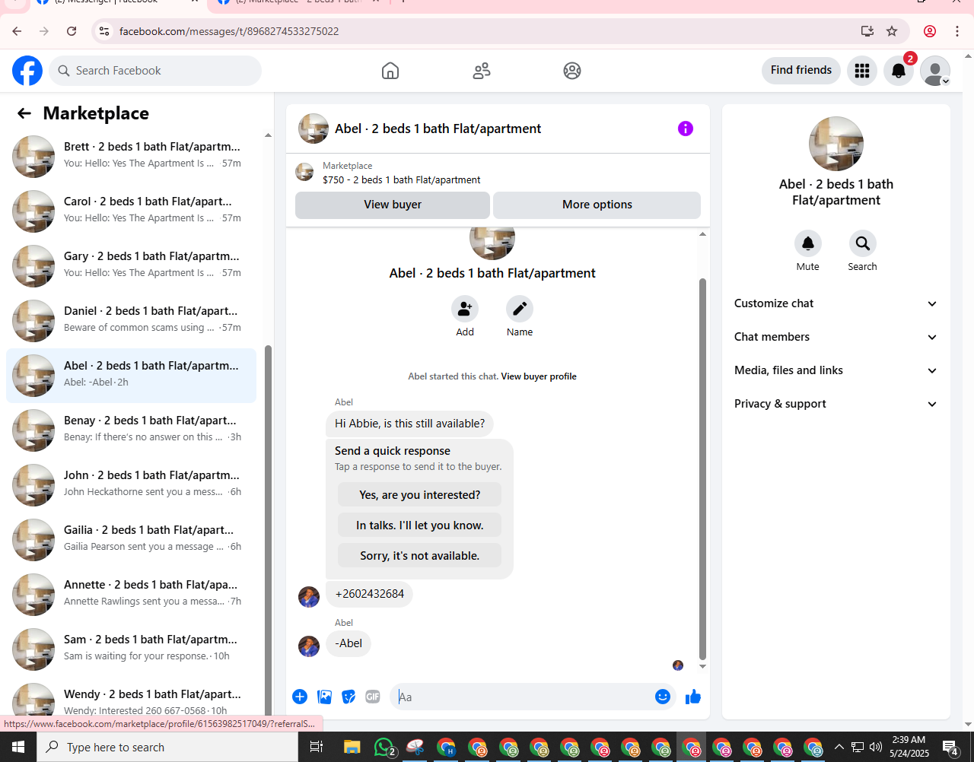Open the $750 Marketplace listing link
The image size is (974, 762).
(x=402, y=180)
